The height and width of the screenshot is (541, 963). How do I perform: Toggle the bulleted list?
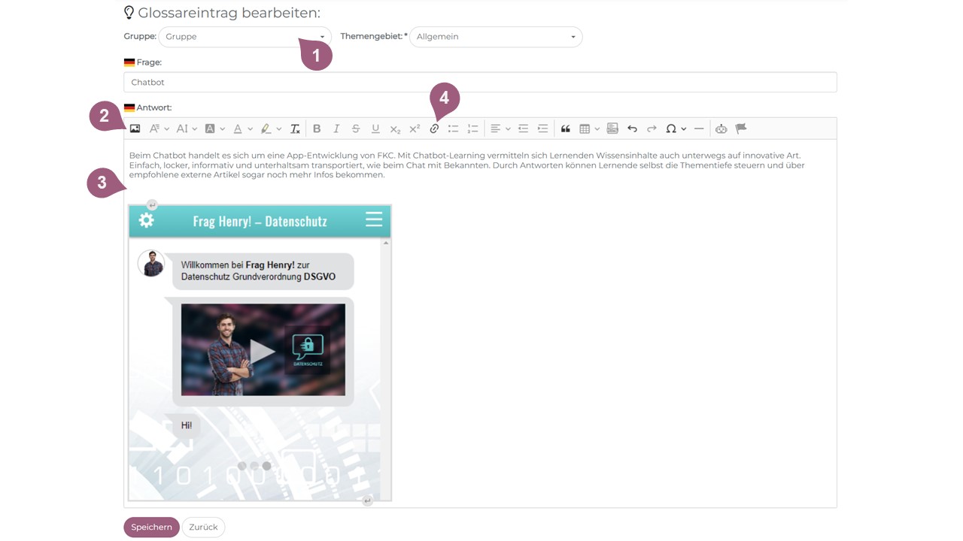click(453, 128)
